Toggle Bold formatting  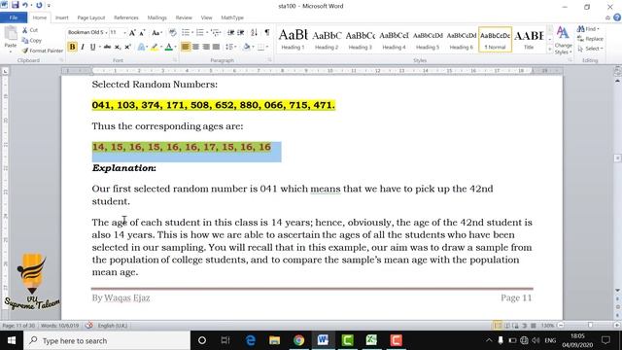[x=72, y=48]
